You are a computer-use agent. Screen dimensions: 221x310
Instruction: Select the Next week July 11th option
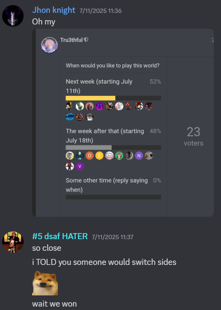click(x=113, y=86)
